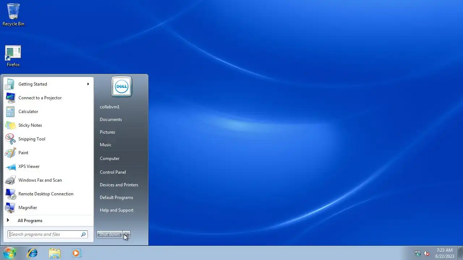Click the Remote Desktop Connection text label
Screen dimensions: 463x260
point(46,194)
